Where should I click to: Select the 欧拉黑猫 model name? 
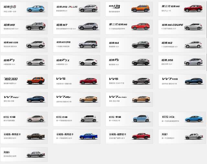click(x=115, y=117)
